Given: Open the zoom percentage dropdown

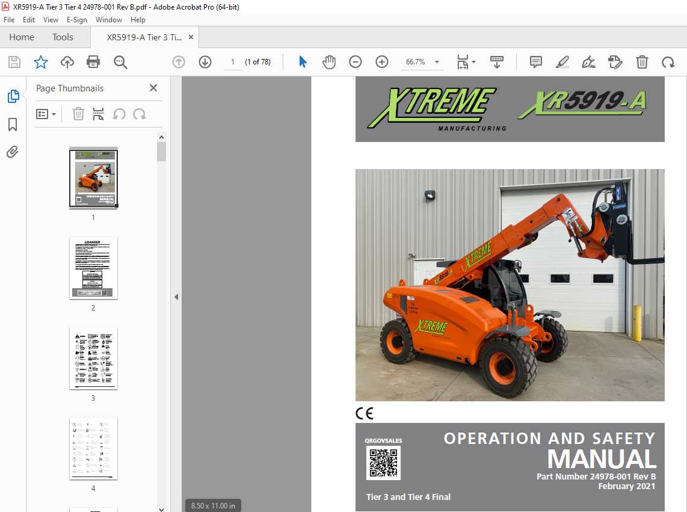Looking at the screenshot, I should tap(437, 62).
